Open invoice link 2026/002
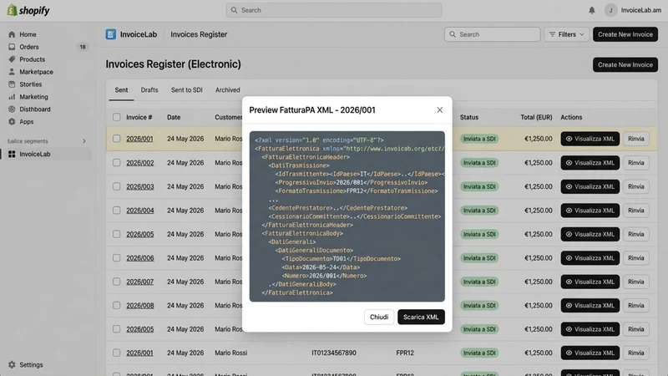668x376 pixels. (x=139, y=163)
